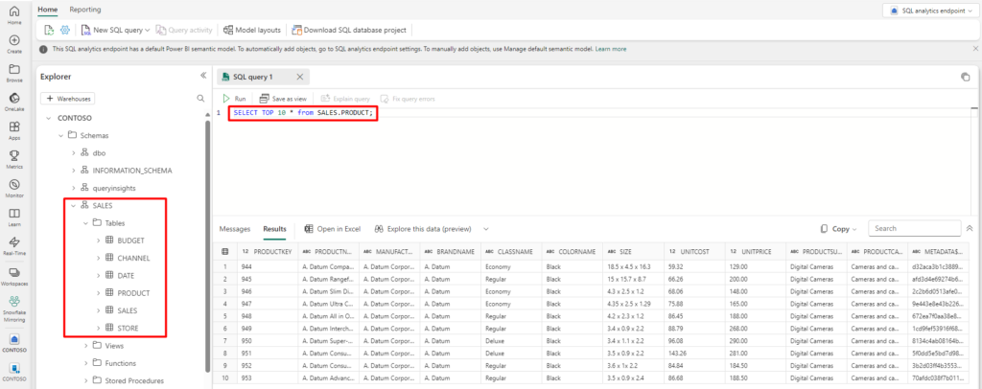The height and width of the screenshot is (389, 982).
Task: Open Learn book icon
Action: [x=13, y=217]
